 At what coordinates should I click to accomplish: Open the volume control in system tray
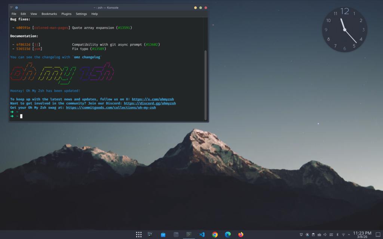tap(325, 235)
